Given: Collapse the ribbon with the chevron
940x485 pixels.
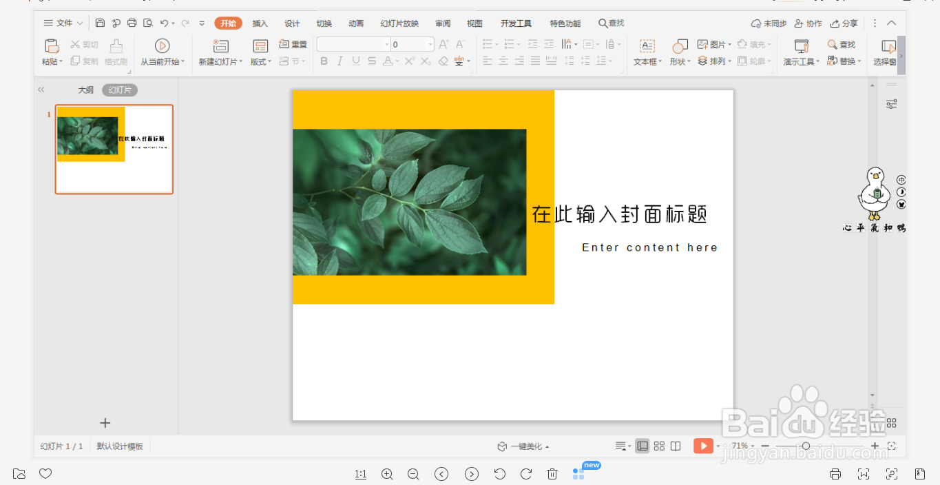Looking at the screenshot, I should [892, 23].
